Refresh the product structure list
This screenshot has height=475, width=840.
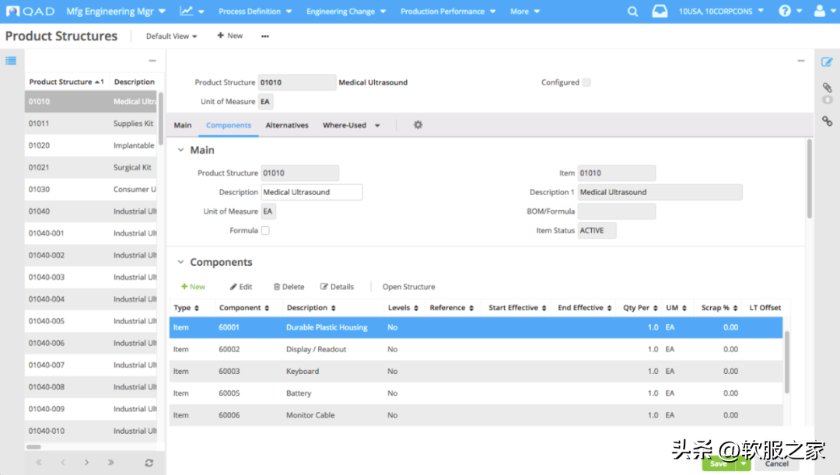tap(149, 463)
